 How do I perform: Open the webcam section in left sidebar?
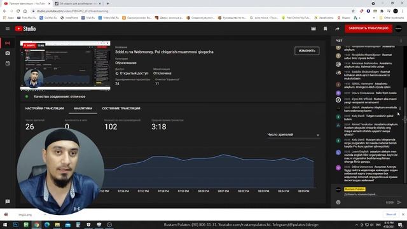click(8, 53)
